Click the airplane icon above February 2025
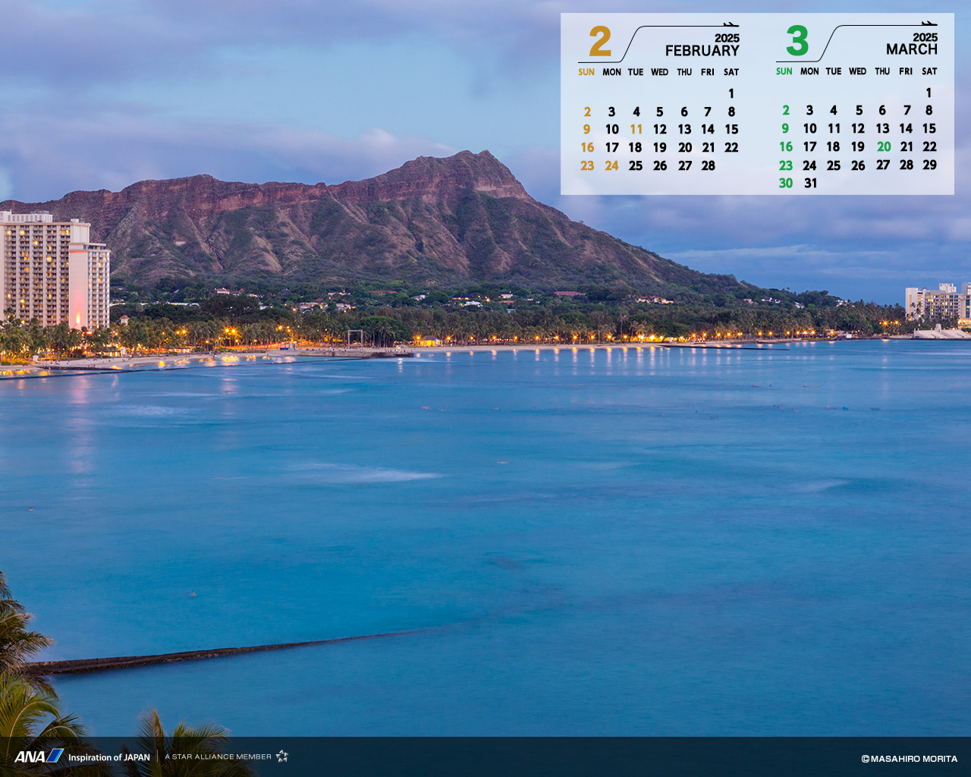 coord(731,24)
